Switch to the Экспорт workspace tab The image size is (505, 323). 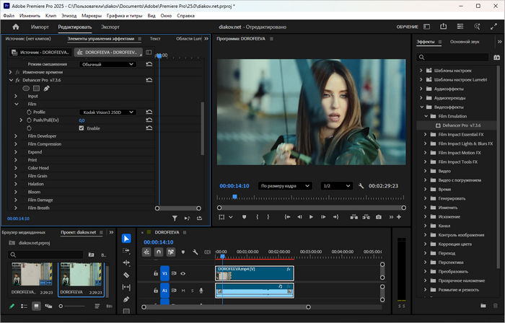[110, 27]
